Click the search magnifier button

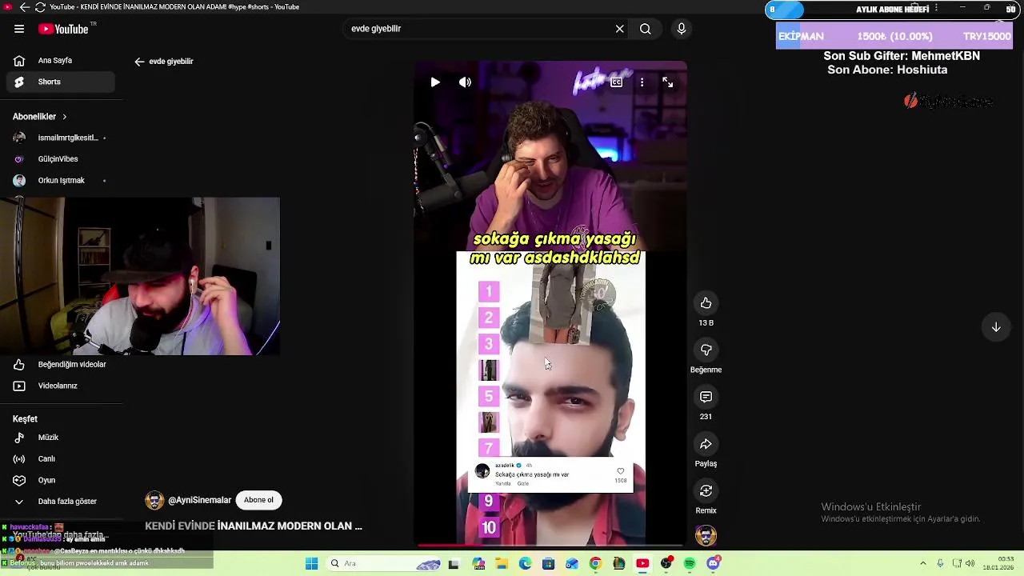point(645,29)
